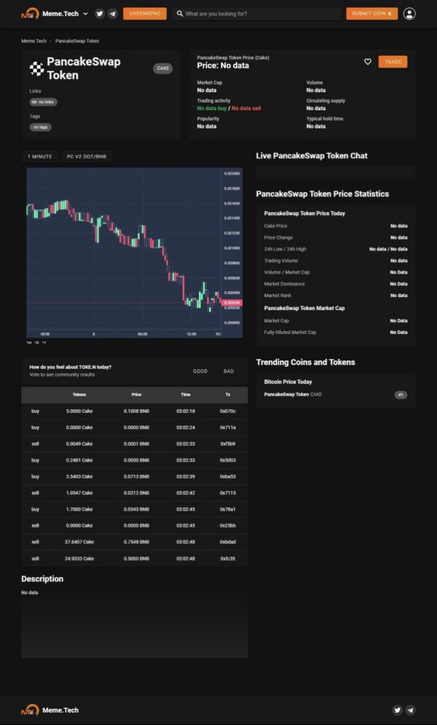The width and height of the screenshot is (437, 725).
Task: Click 'Fully Diluted Market Cap' stat row
Action: click(336, 332)
